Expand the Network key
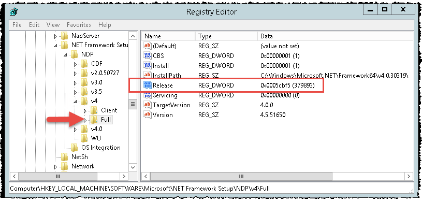 click(56, 167)
